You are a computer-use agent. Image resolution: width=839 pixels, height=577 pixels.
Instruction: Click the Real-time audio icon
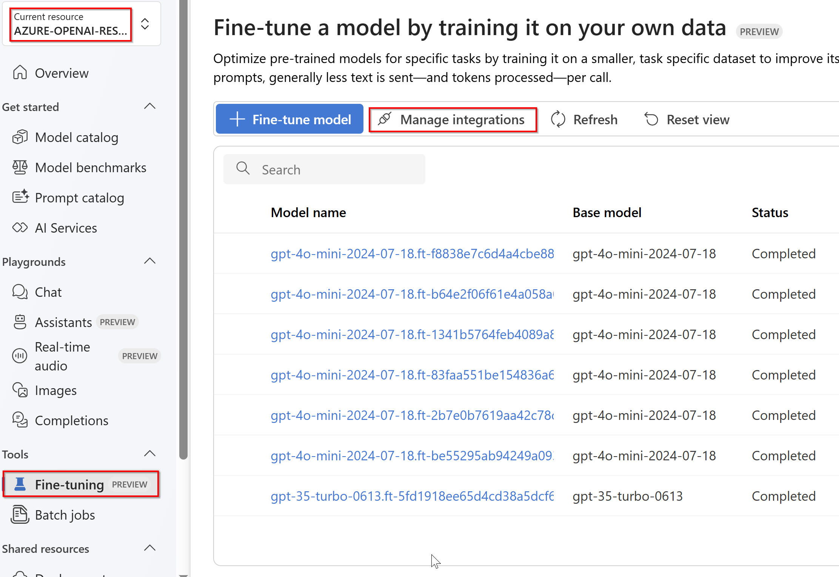tap(20, 356)
